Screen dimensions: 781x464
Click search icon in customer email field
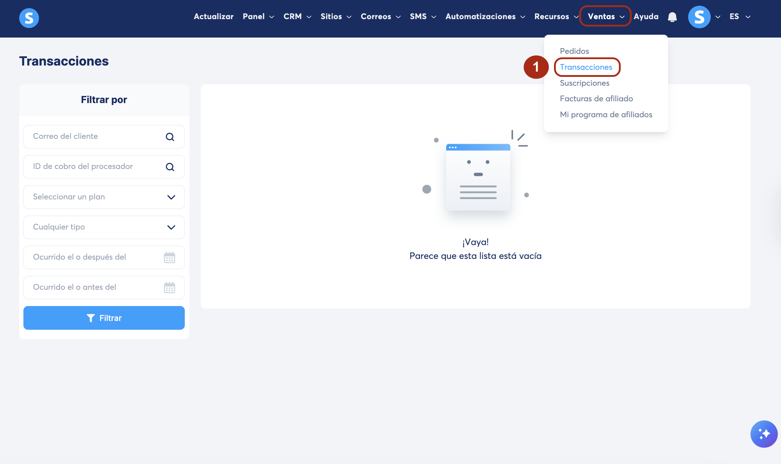(170, 137)
